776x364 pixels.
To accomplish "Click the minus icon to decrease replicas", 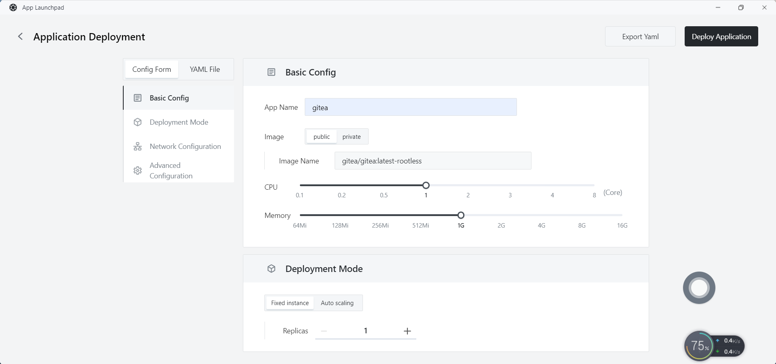I will (324, 331).
